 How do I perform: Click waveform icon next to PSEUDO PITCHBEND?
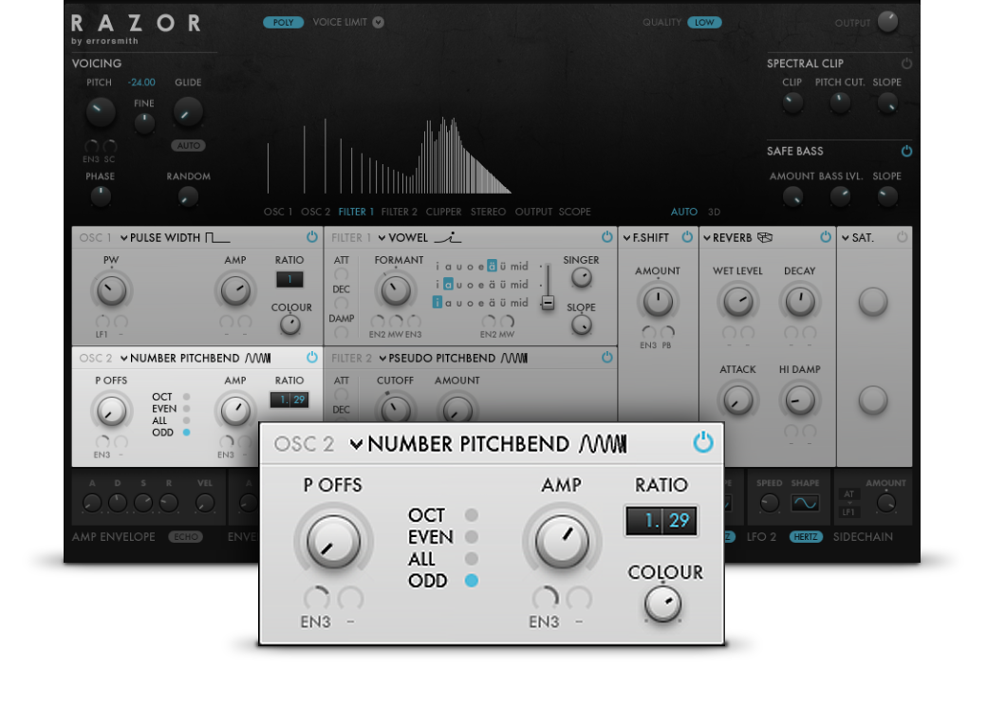[514, 358]
